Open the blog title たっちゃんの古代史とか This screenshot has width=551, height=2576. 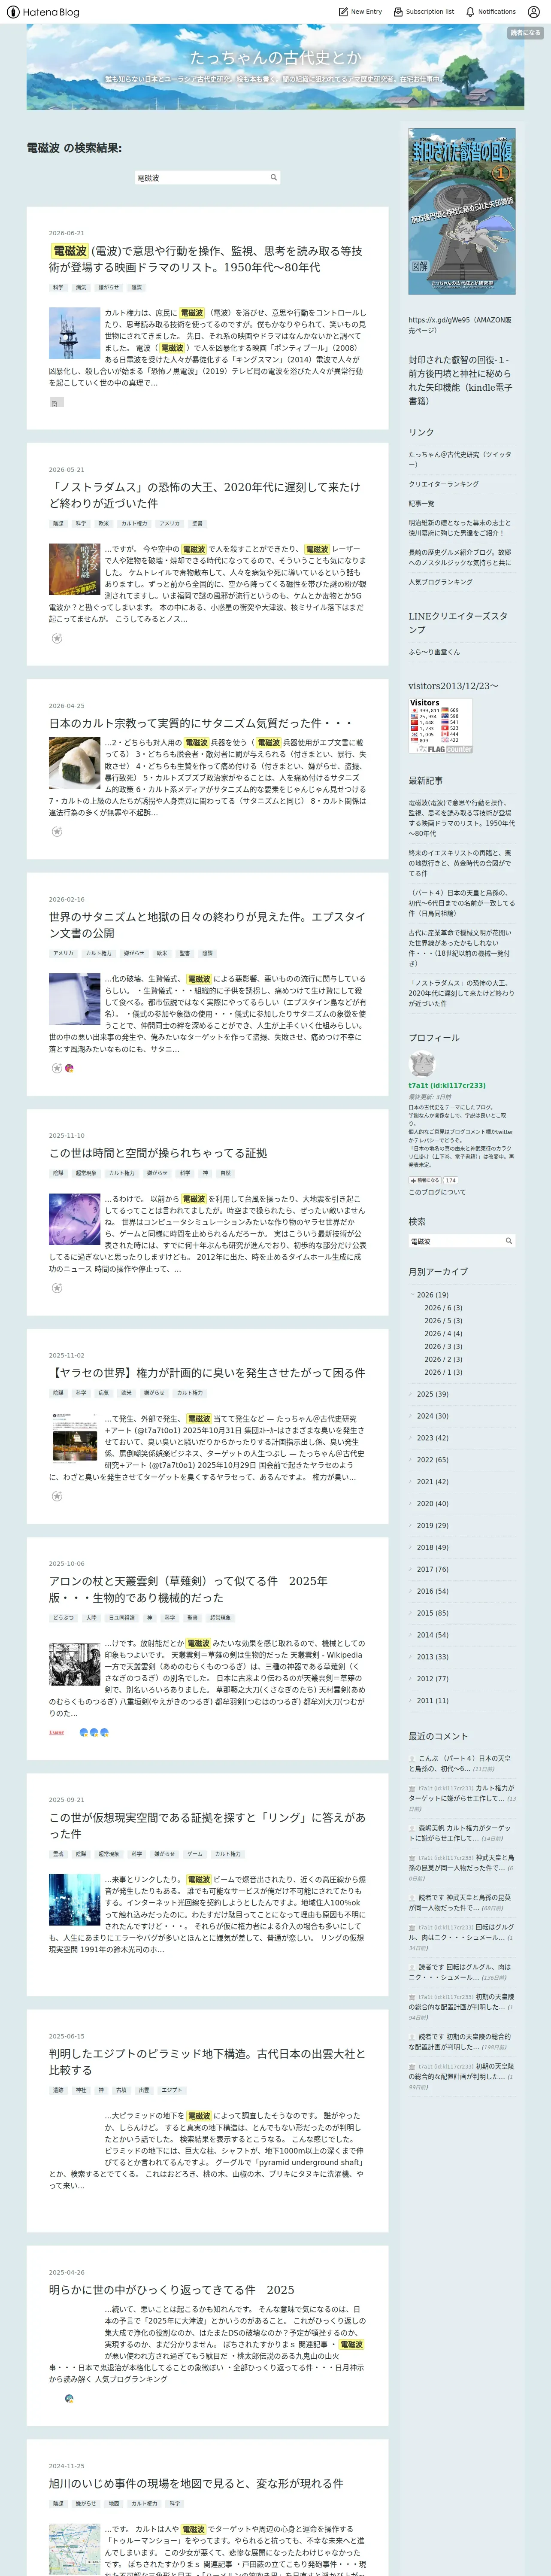pyautogui.click(x=275, y=57)
